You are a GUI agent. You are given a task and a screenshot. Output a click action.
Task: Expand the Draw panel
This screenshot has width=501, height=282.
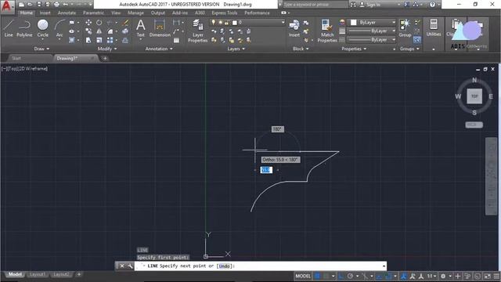point(41,49)
